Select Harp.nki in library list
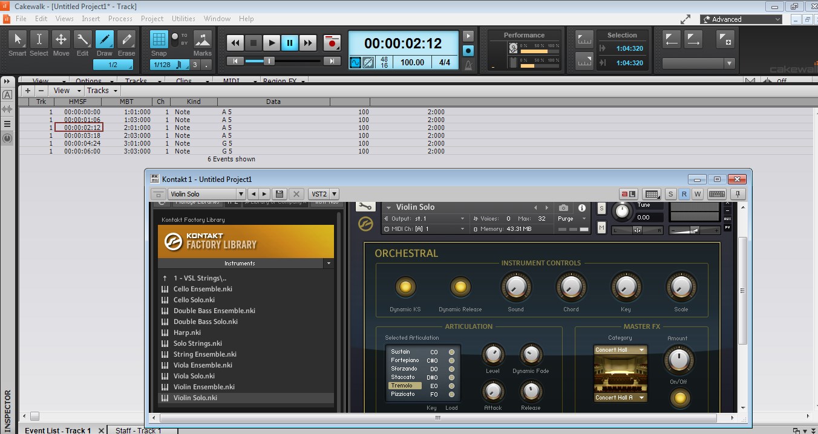 click(x=187, y=332)
